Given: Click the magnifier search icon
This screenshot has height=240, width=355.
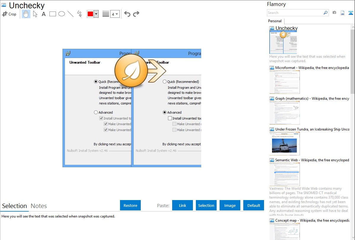Looking at the screenshot, I should point(326,13).
